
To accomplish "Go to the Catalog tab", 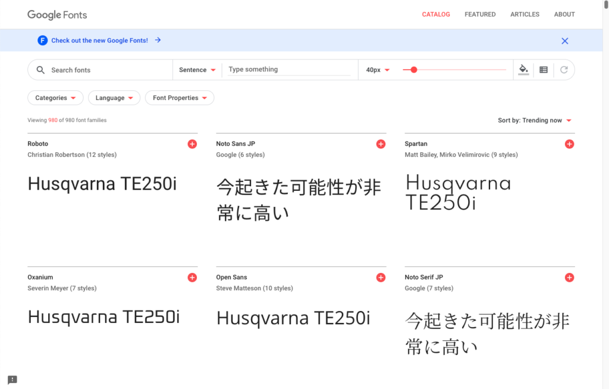I will pyautogui.click(x=436, y=14).
